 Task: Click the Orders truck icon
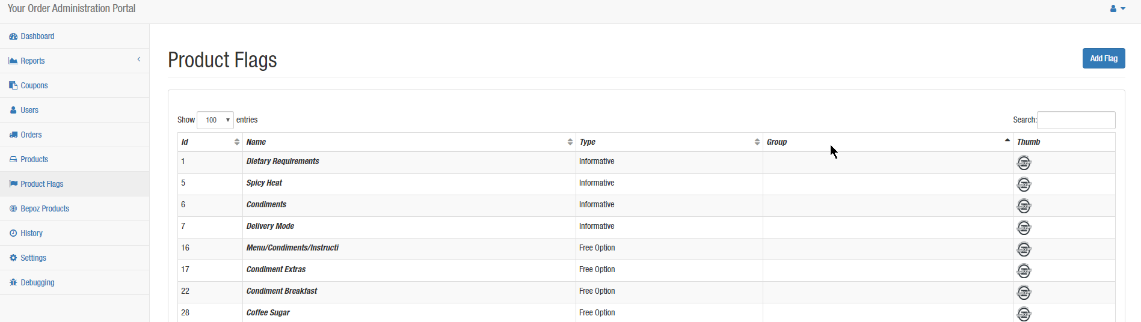pos(13,135)
